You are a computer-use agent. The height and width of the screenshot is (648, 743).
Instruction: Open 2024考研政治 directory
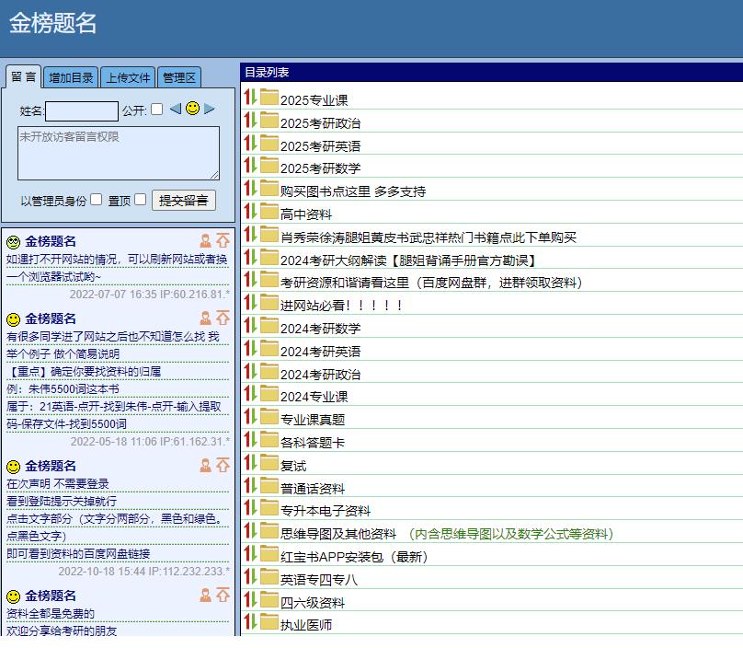320,375
